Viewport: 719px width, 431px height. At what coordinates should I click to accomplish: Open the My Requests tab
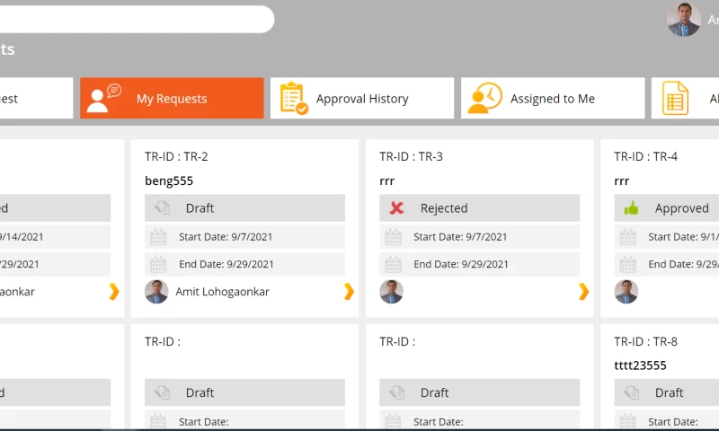(x=172, y=98)
